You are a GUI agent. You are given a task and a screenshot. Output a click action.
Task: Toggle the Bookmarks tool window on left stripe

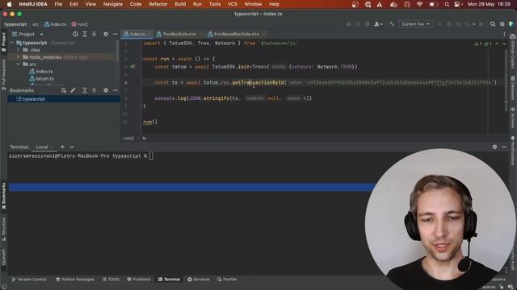3,197
